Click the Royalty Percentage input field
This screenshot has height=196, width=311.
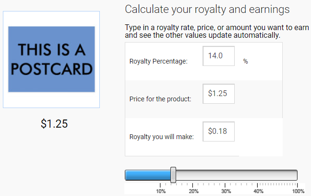click(218, 56)
